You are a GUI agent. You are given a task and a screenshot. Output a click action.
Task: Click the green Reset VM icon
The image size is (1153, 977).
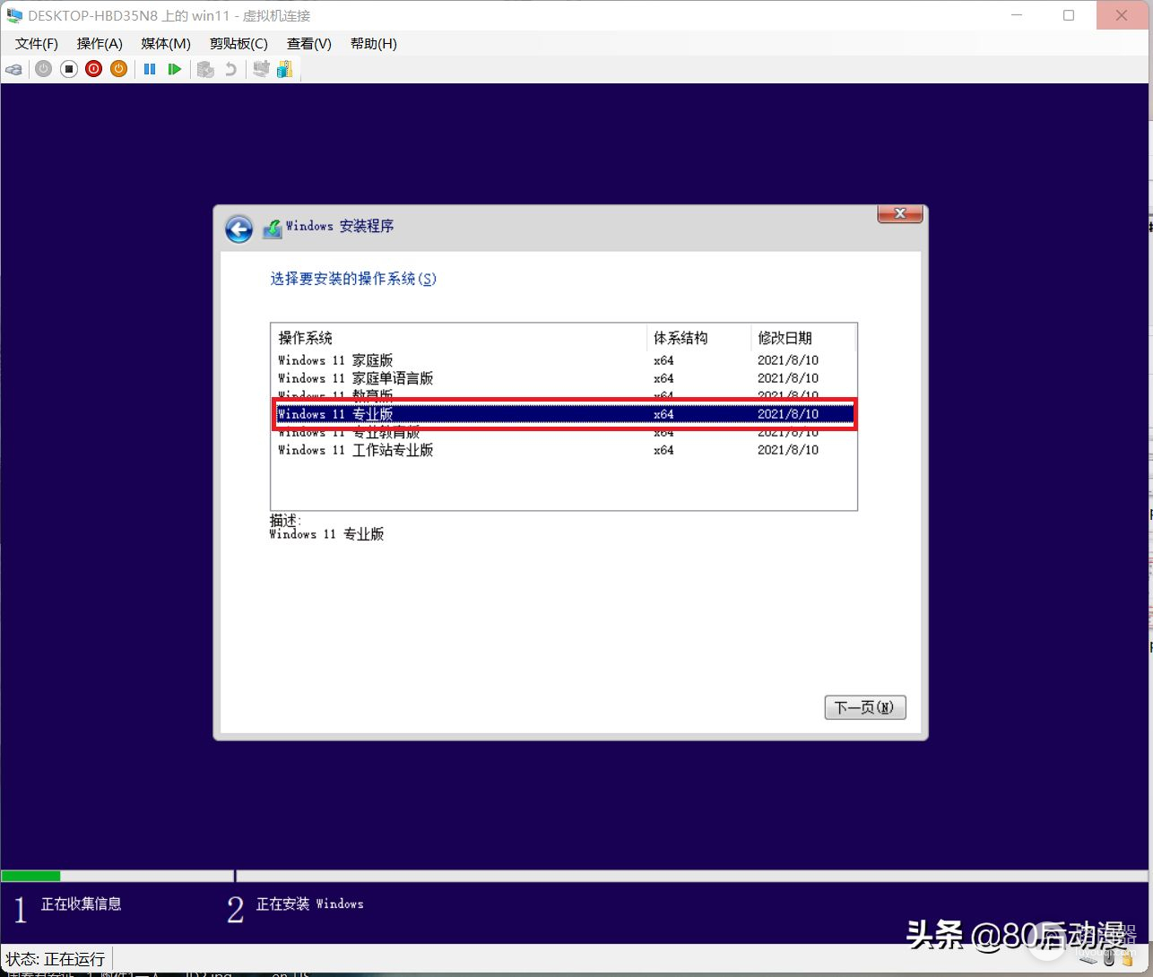(x=175, y=69)
